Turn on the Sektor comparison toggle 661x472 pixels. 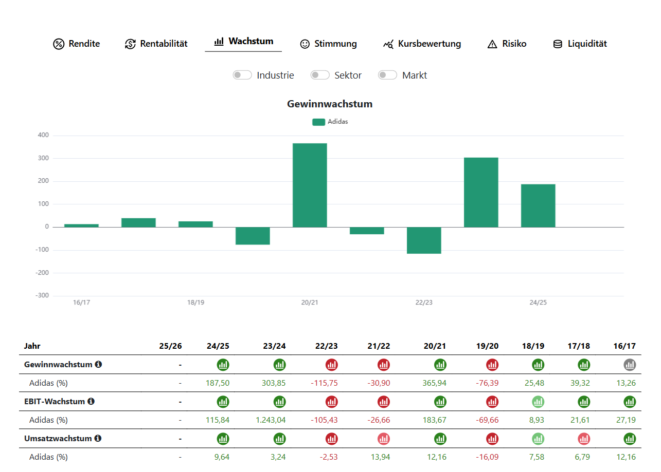[319, 75]
